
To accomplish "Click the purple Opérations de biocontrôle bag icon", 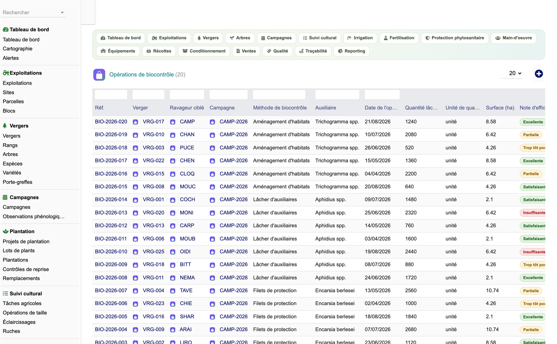I will pos(99,75).
